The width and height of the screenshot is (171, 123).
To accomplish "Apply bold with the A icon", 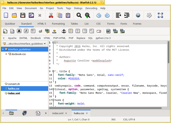I will 19,31.
